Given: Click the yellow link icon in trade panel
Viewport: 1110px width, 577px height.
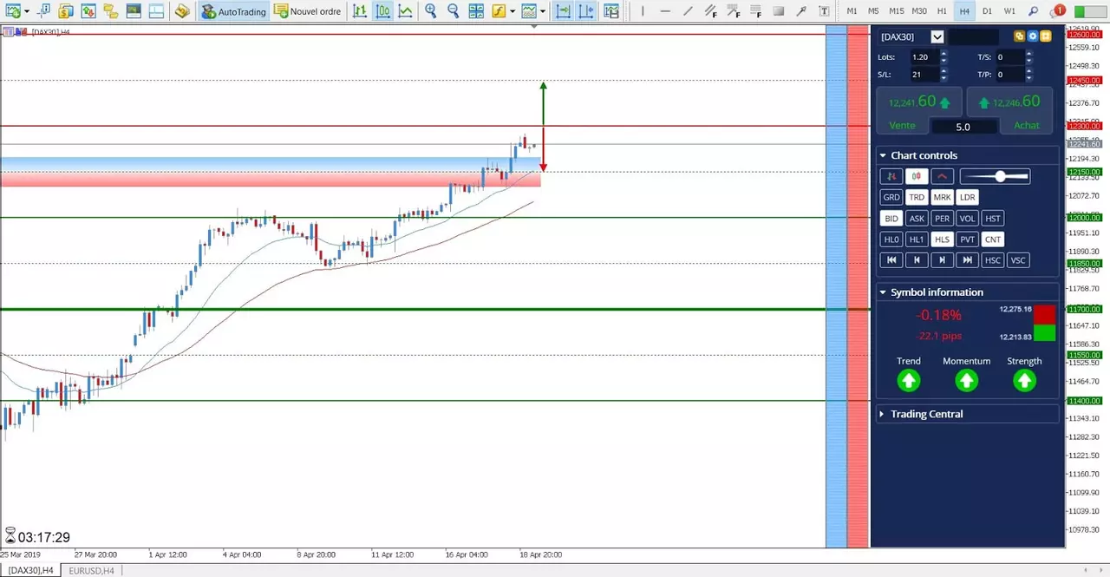Looking at the screenshot, I should 1019,36.
